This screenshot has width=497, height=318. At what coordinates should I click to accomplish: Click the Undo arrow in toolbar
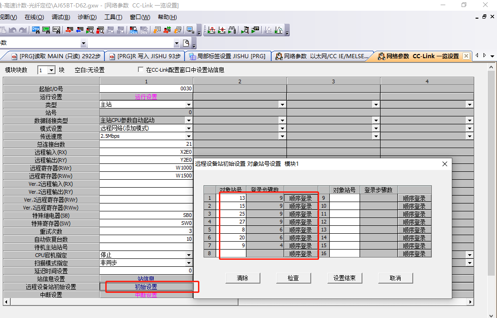tap(13, 30)
